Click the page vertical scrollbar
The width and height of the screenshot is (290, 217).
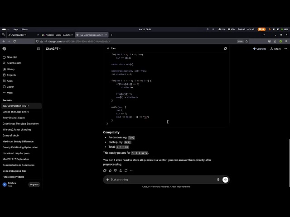pyautogui.click(x=289, y=163)
